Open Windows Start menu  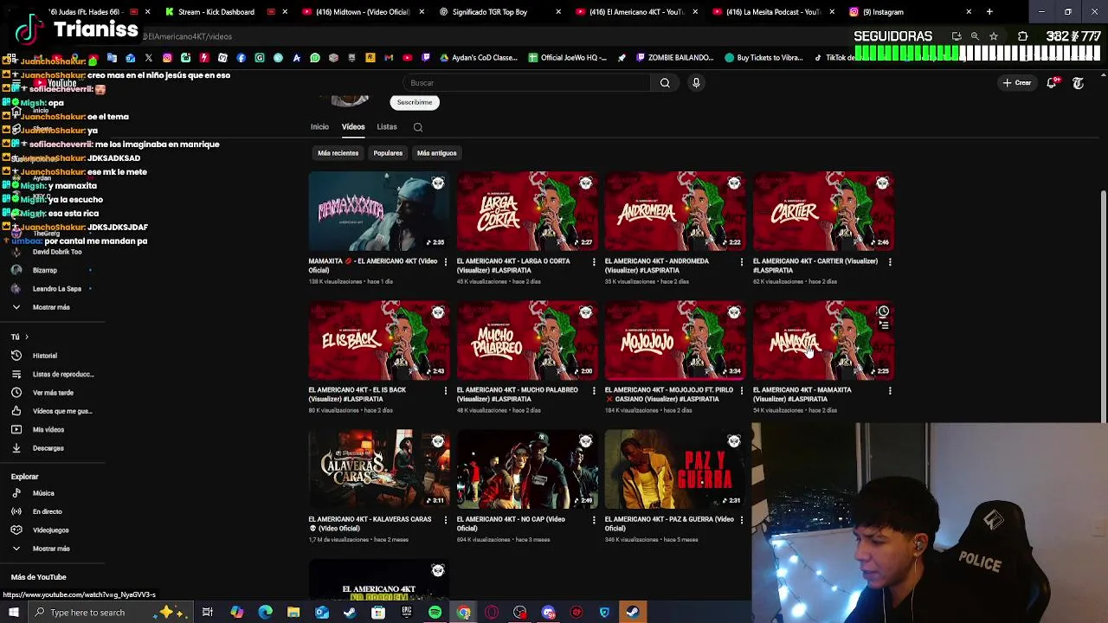pos(14,613)
